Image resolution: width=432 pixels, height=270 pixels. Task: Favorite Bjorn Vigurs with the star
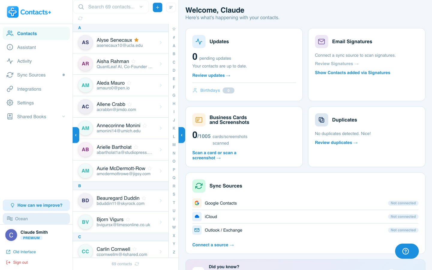tap(128, 220)
